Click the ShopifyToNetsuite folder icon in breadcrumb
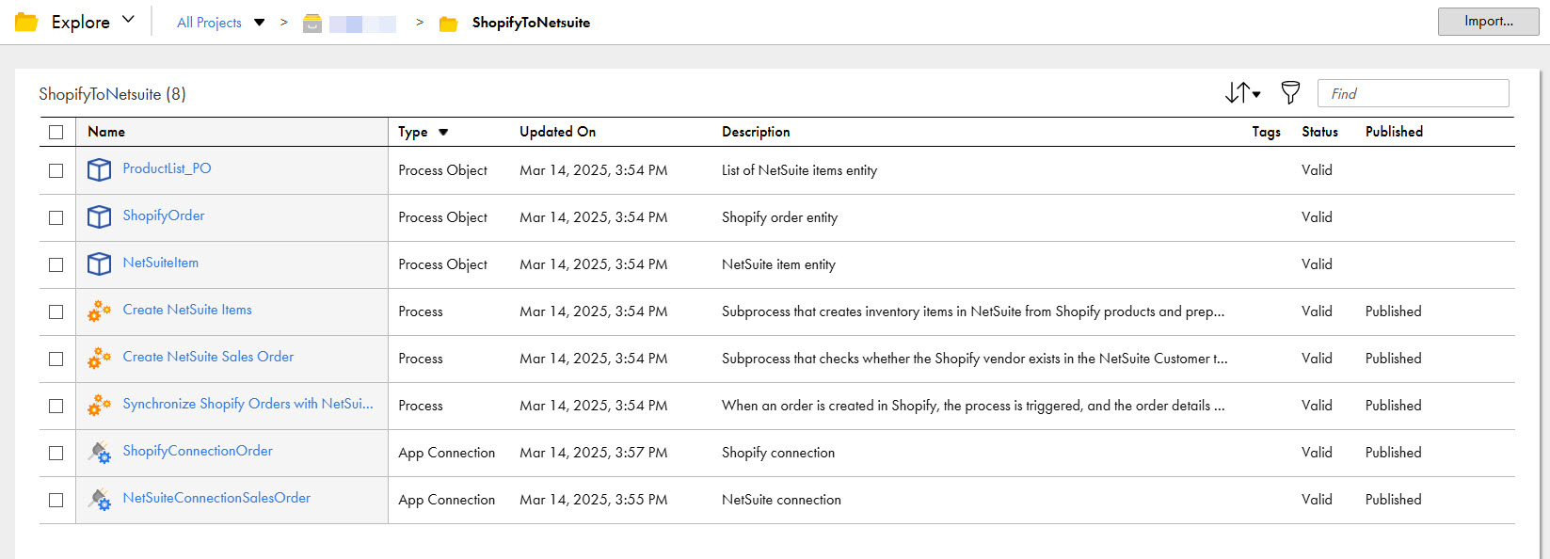Image resolution: width=1550 pixels, height=559 pixels. point(449,24)
